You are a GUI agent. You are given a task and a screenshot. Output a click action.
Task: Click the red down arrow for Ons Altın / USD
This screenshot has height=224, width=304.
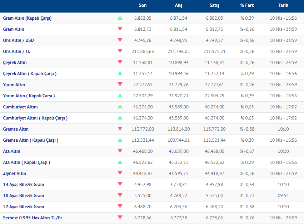(x=120, y=40)
